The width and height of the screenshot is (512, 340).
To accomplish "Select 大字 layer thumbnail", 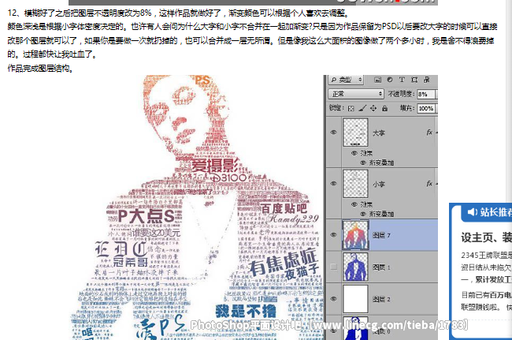I will (x=355, y=133).
